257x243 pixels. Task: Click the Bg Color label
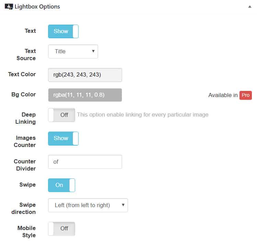coord(24,95)
